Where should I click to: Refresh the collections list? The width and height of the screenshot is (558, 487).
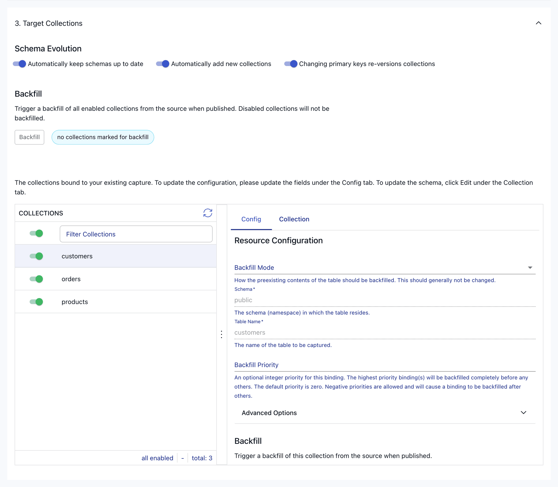[208, 213]
